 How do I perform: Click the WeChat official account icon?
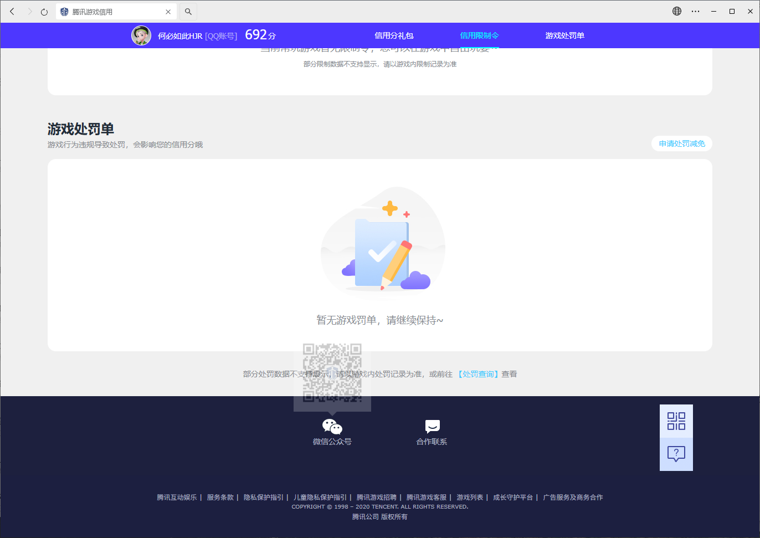(x=332, y=426)
